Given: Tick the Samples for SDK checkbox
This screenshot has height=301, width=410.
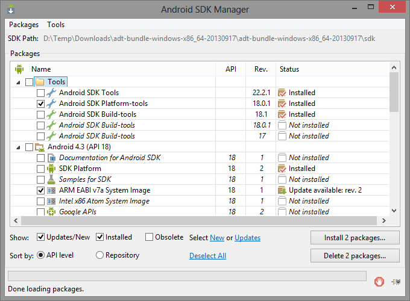Looking at the screenshot, I should click(x=40, y=179).
